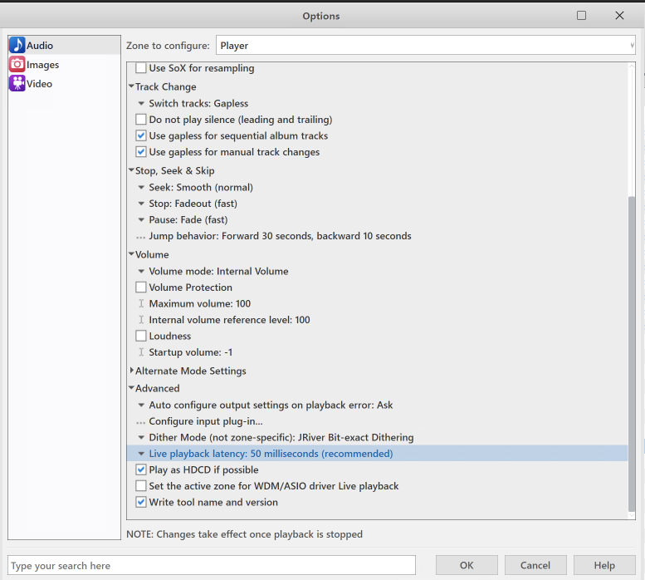
Task: Click Configure input plug-in... option
Action: point(206,421)
